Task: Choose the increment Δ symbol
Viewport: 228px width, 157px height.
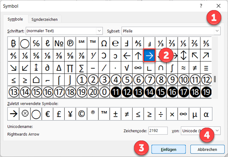Action: point(59,68)
